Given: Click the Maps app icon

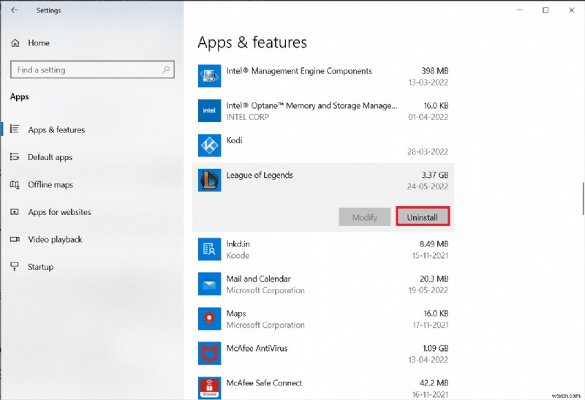Looking at the screenshot, I should (210, 319).
